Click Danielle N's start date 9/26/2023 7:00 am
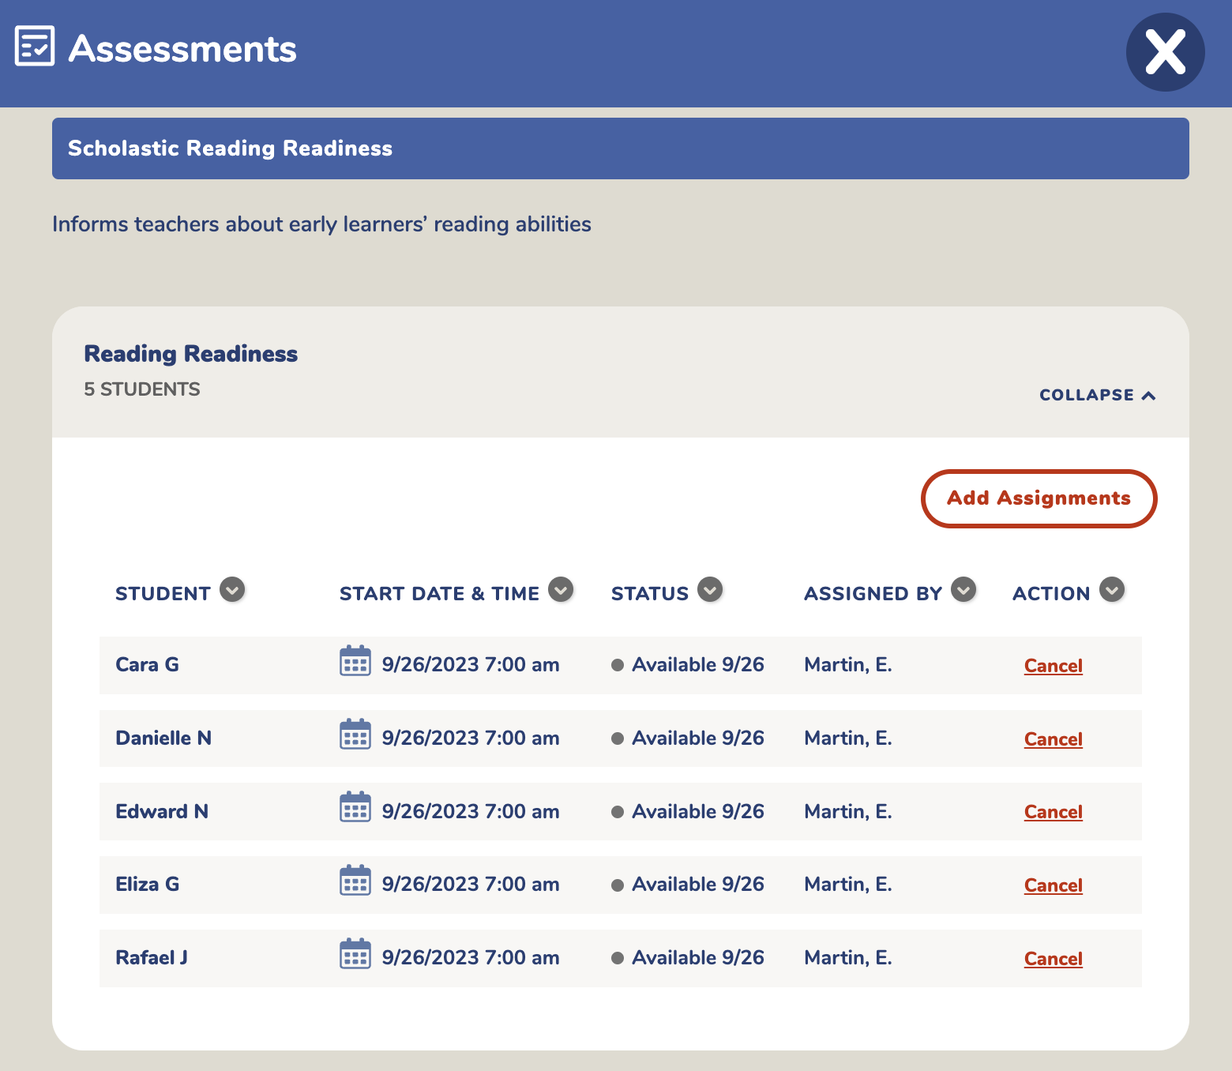1232x1071 pixels. click(471, 738)
